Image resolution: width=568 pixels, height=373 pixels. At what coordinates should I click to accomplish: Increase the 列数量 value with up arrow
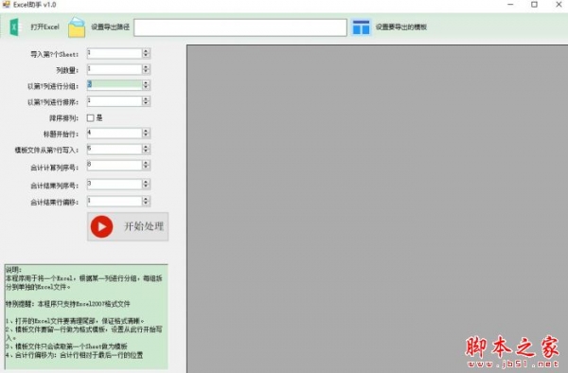pos(146,67)
